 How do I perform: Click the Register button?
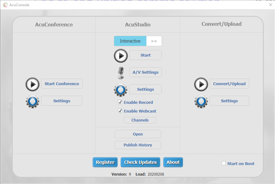pos(105,162)
